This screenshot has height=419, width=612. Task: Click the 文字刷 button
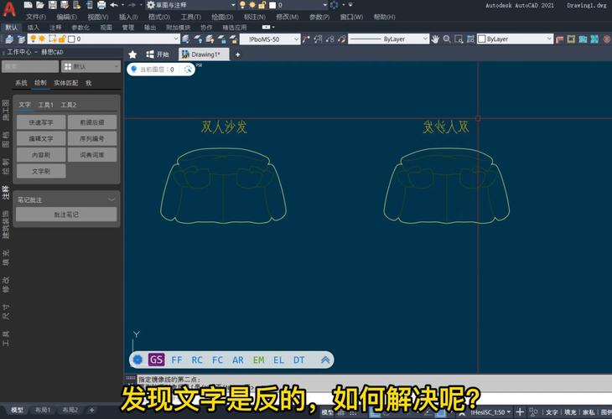(x=41, y=171)
